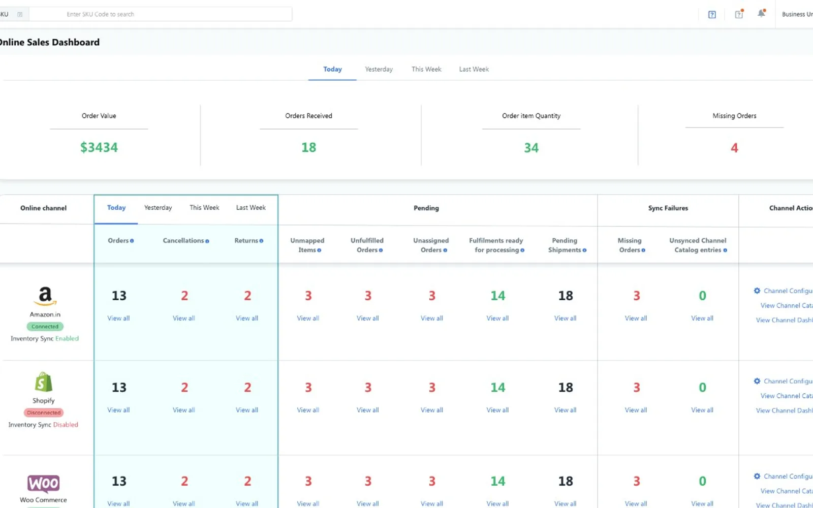Viewport: 813px width, 508px height.
Task: Click the Shopify channel logo
Action: click(44, 382)
